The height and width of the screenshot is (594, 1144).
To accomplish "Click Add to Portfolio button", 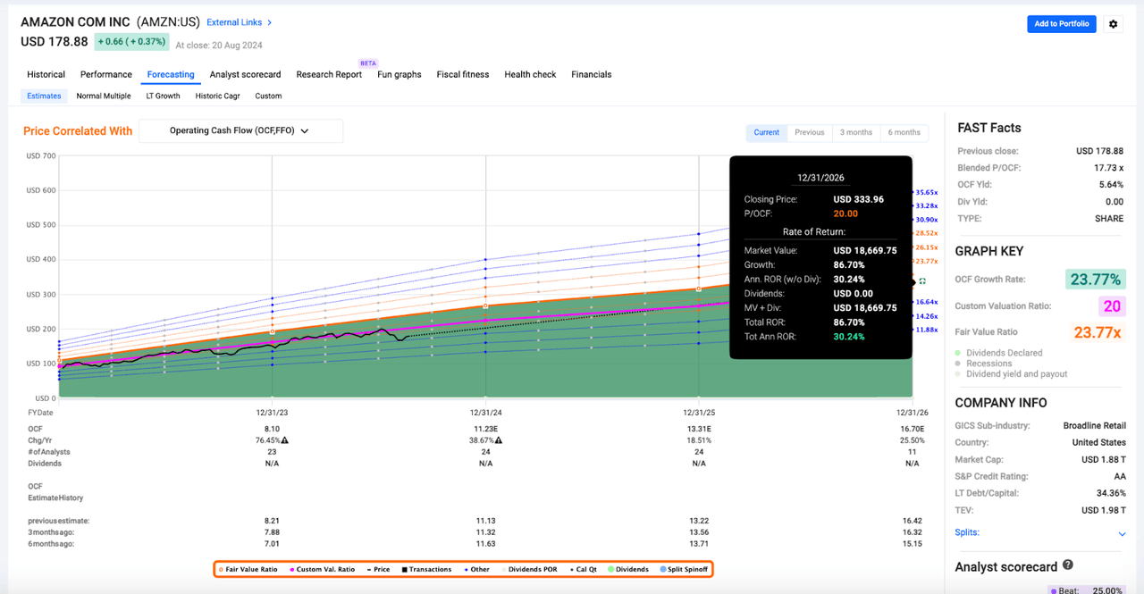I will [x=1061, y=24].
